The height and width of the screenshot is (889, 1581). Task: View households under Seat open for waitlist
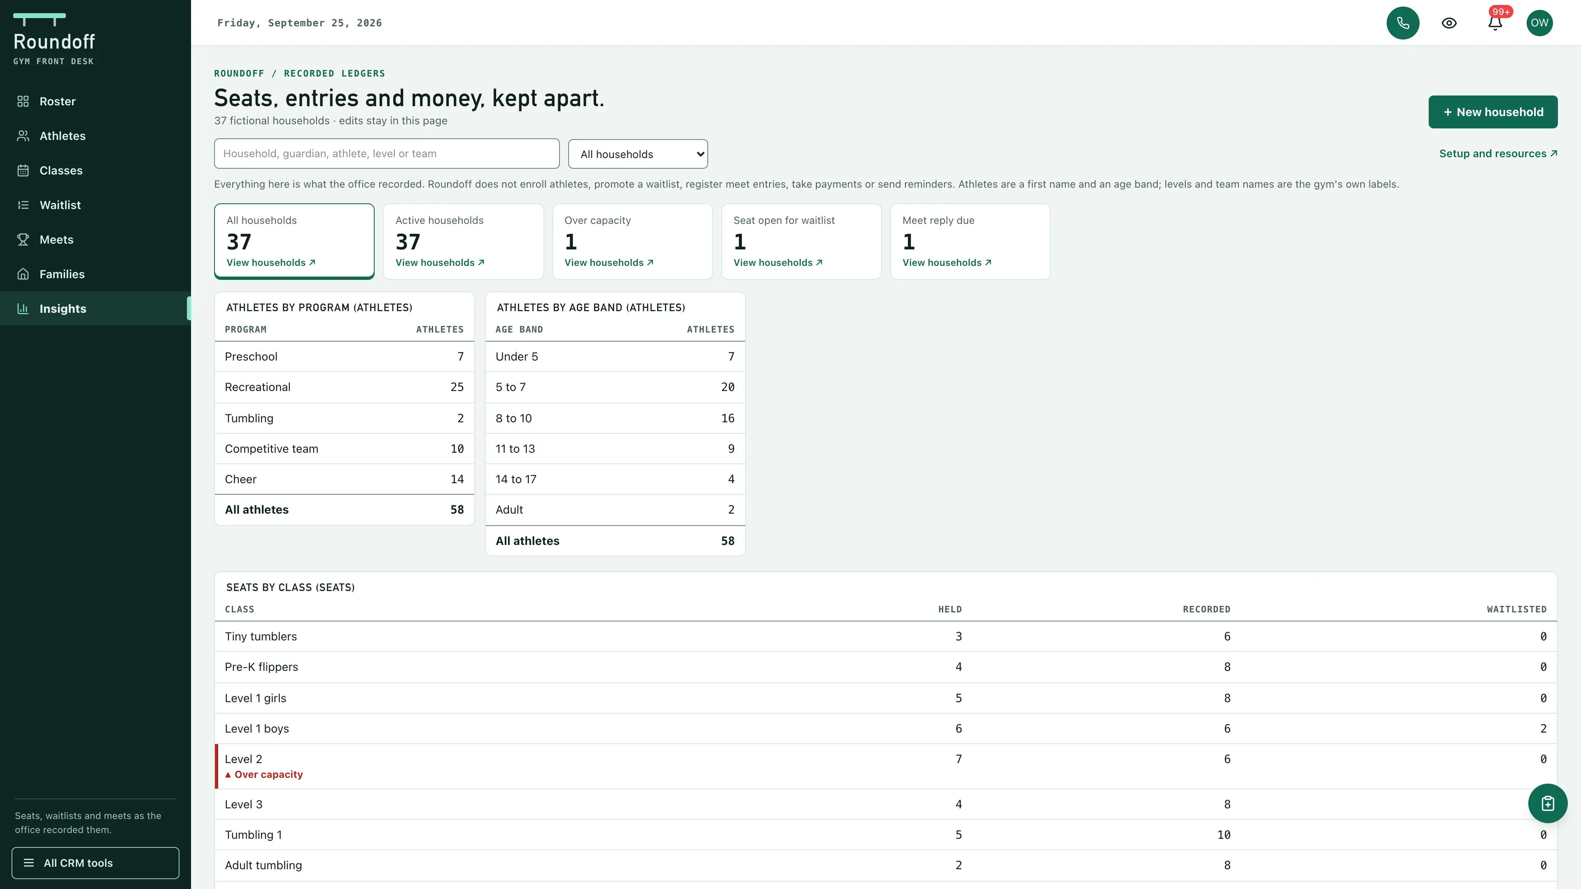coord(778,263)
